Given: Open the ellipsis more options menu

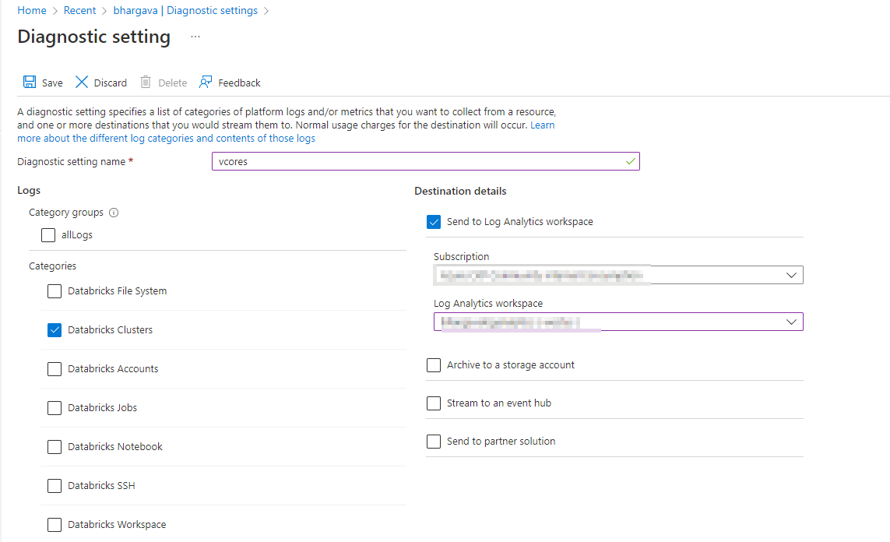Looking at the screenshot, I should 195,37.
